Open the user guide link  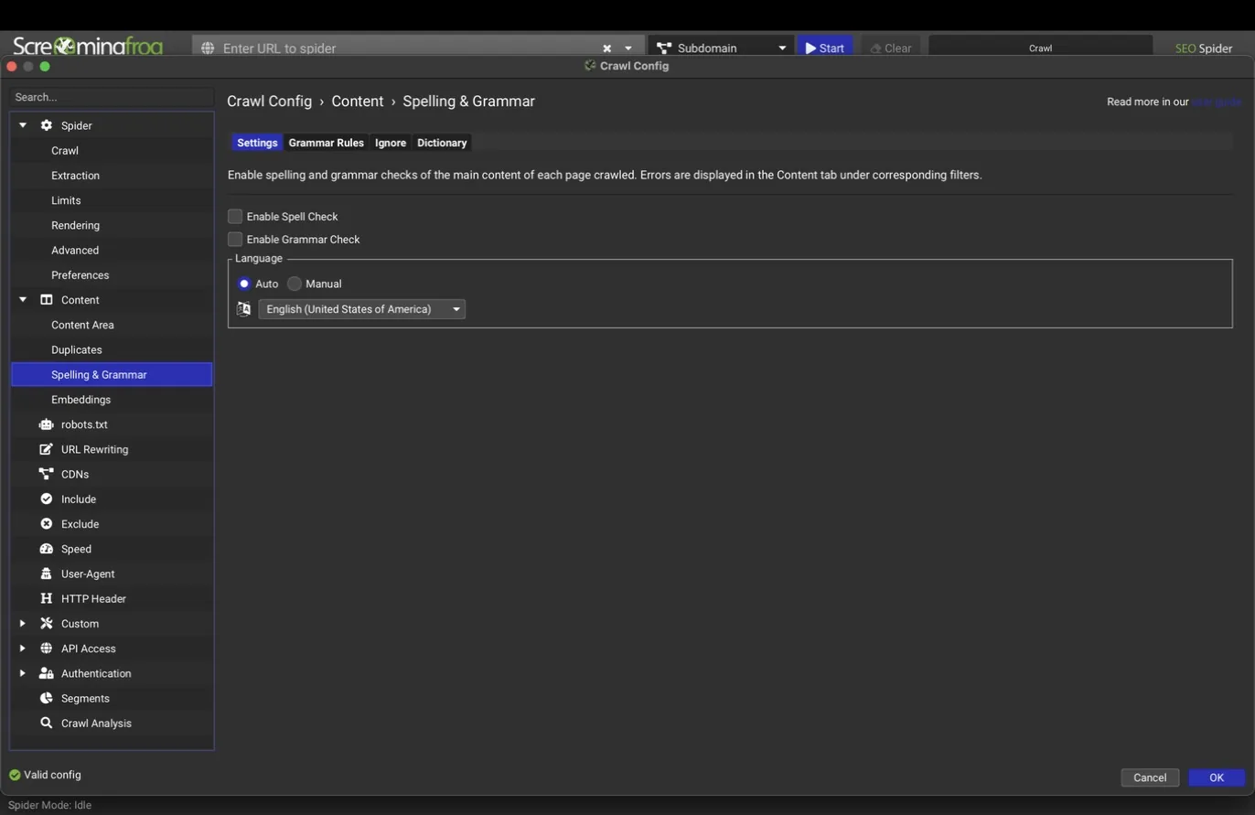click(x=1217, y=102)
